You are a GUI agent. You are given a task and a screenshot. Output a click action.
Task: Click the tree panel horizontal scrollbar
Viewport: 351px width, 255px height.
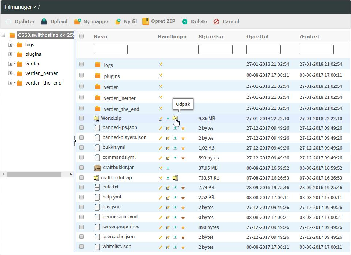34,174
